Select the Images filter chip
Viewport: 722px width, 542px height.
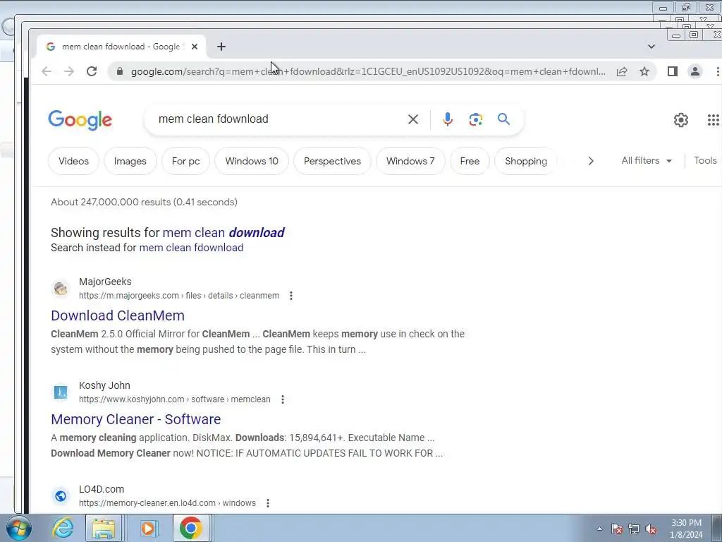130,161
